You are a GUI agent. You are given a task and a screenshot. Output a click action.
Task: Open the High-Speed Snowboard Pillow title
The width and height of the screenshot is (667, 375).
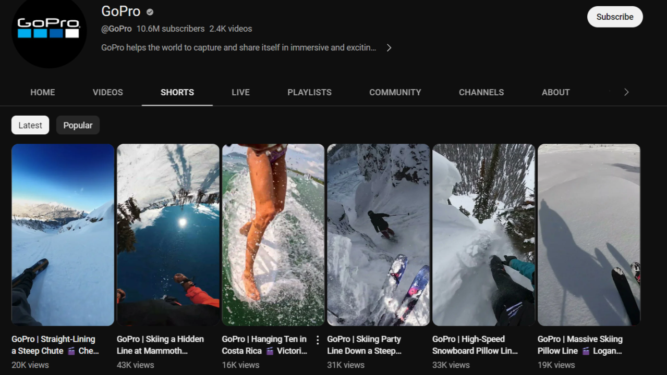(475, 345)
